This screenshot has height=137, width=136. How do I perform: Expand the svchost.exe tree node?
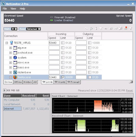[11, 53]
